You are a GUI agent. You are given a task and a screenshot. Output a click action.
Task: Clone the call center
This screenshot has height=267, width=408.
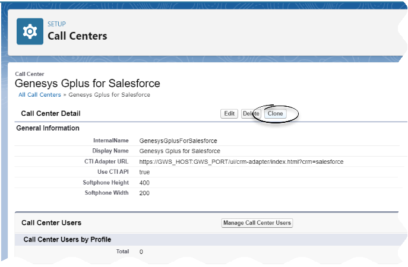pos(275,113)
